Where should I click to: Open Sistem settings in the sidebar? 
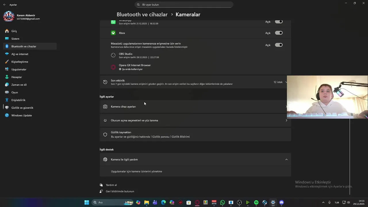(x=30, y=39)
